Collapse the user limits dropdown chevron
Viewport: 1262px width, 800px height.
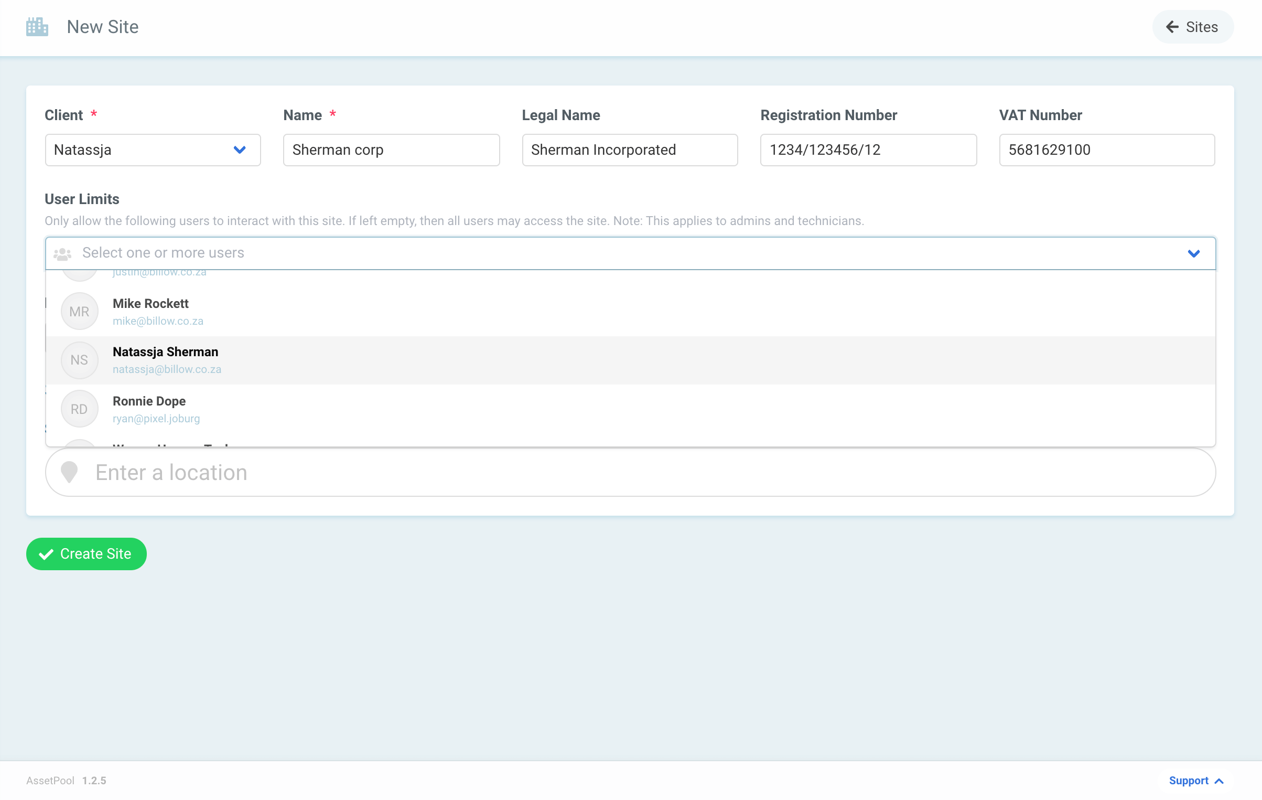[1194, 254]
